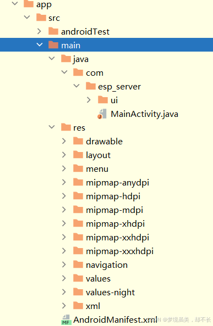This screenshot has width=213, height=326.
Task: Collapse the java folder chevron
Action: coord(52,58)
